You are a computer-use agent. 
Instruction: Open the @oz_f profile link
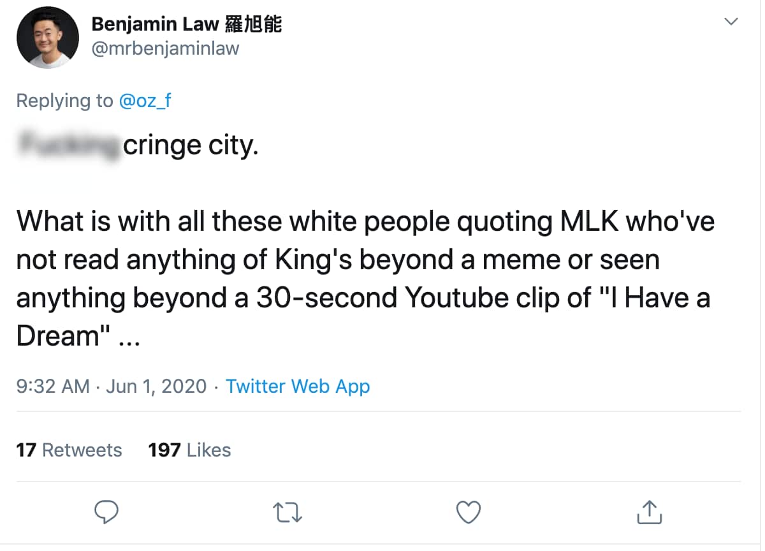click(x=145, y=101)
